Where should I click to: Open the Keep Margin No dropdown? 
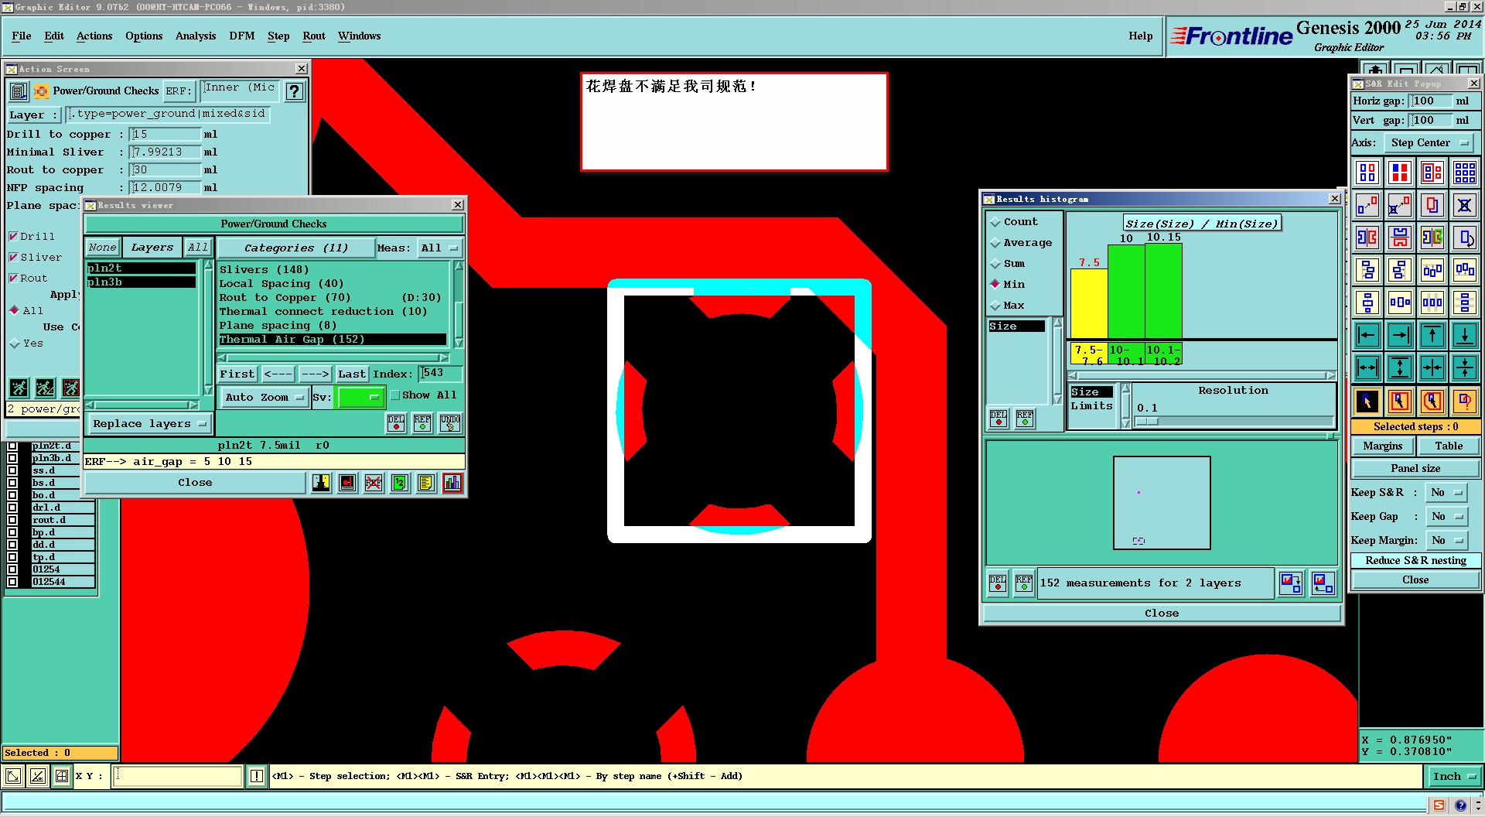1446,541
